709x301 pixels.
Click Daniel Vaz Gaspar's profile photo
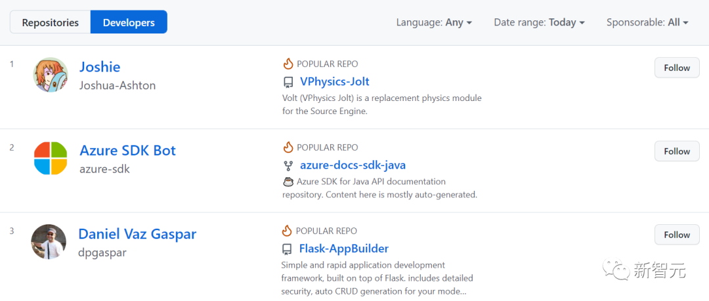tap(49, 241)
